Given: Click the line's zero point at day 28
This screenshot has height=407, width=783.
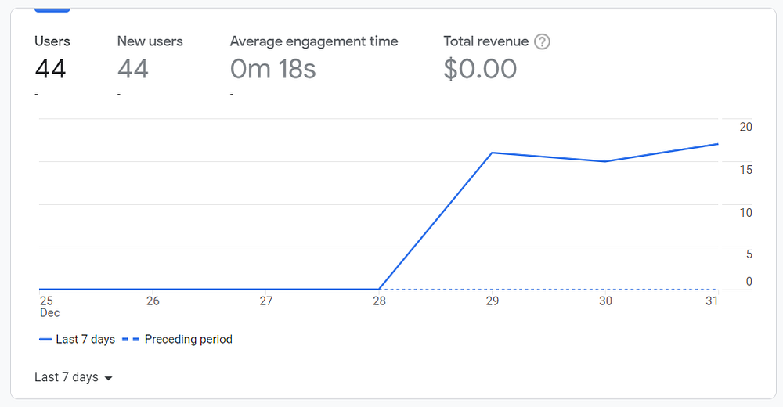Looking at the screenshot, I should point(379,290).
